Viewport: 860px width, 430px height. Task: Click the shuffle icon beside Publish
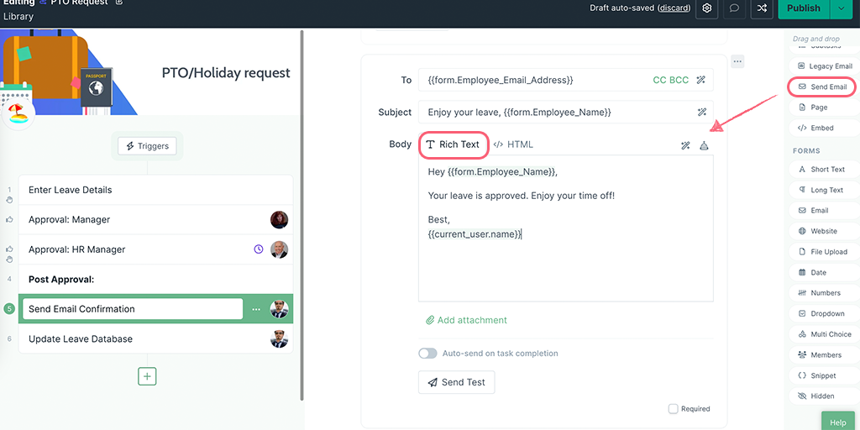[x=762, y=8]
